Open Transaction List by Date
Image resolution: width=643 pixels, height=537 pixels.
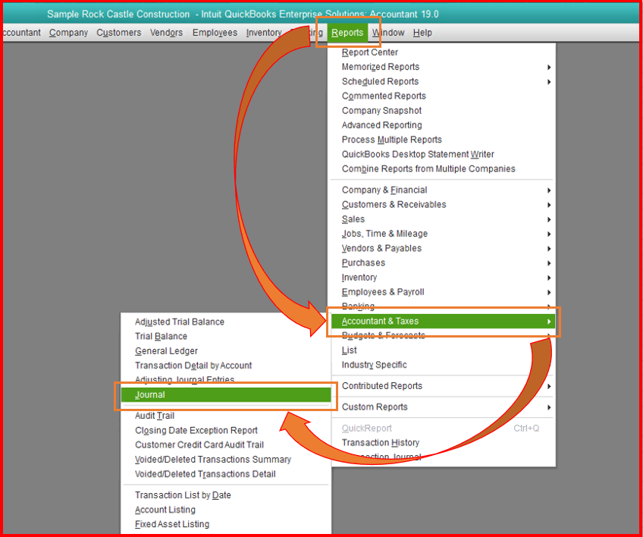[x=226, y=495]
